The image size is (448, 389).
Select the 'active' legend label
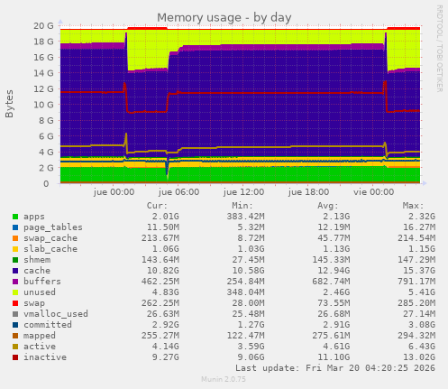[x=40, y=347]
